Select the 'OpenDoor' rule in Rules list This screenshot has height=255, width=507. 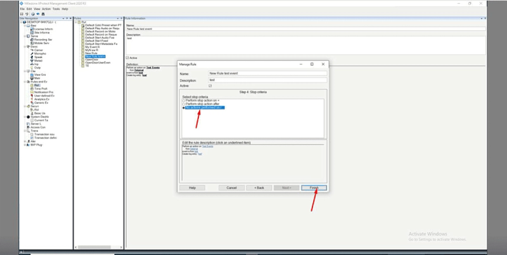[91, 59]
